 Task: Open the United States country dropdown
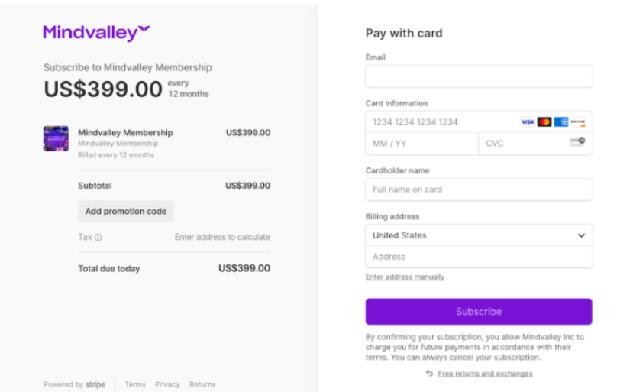point(479,235)
